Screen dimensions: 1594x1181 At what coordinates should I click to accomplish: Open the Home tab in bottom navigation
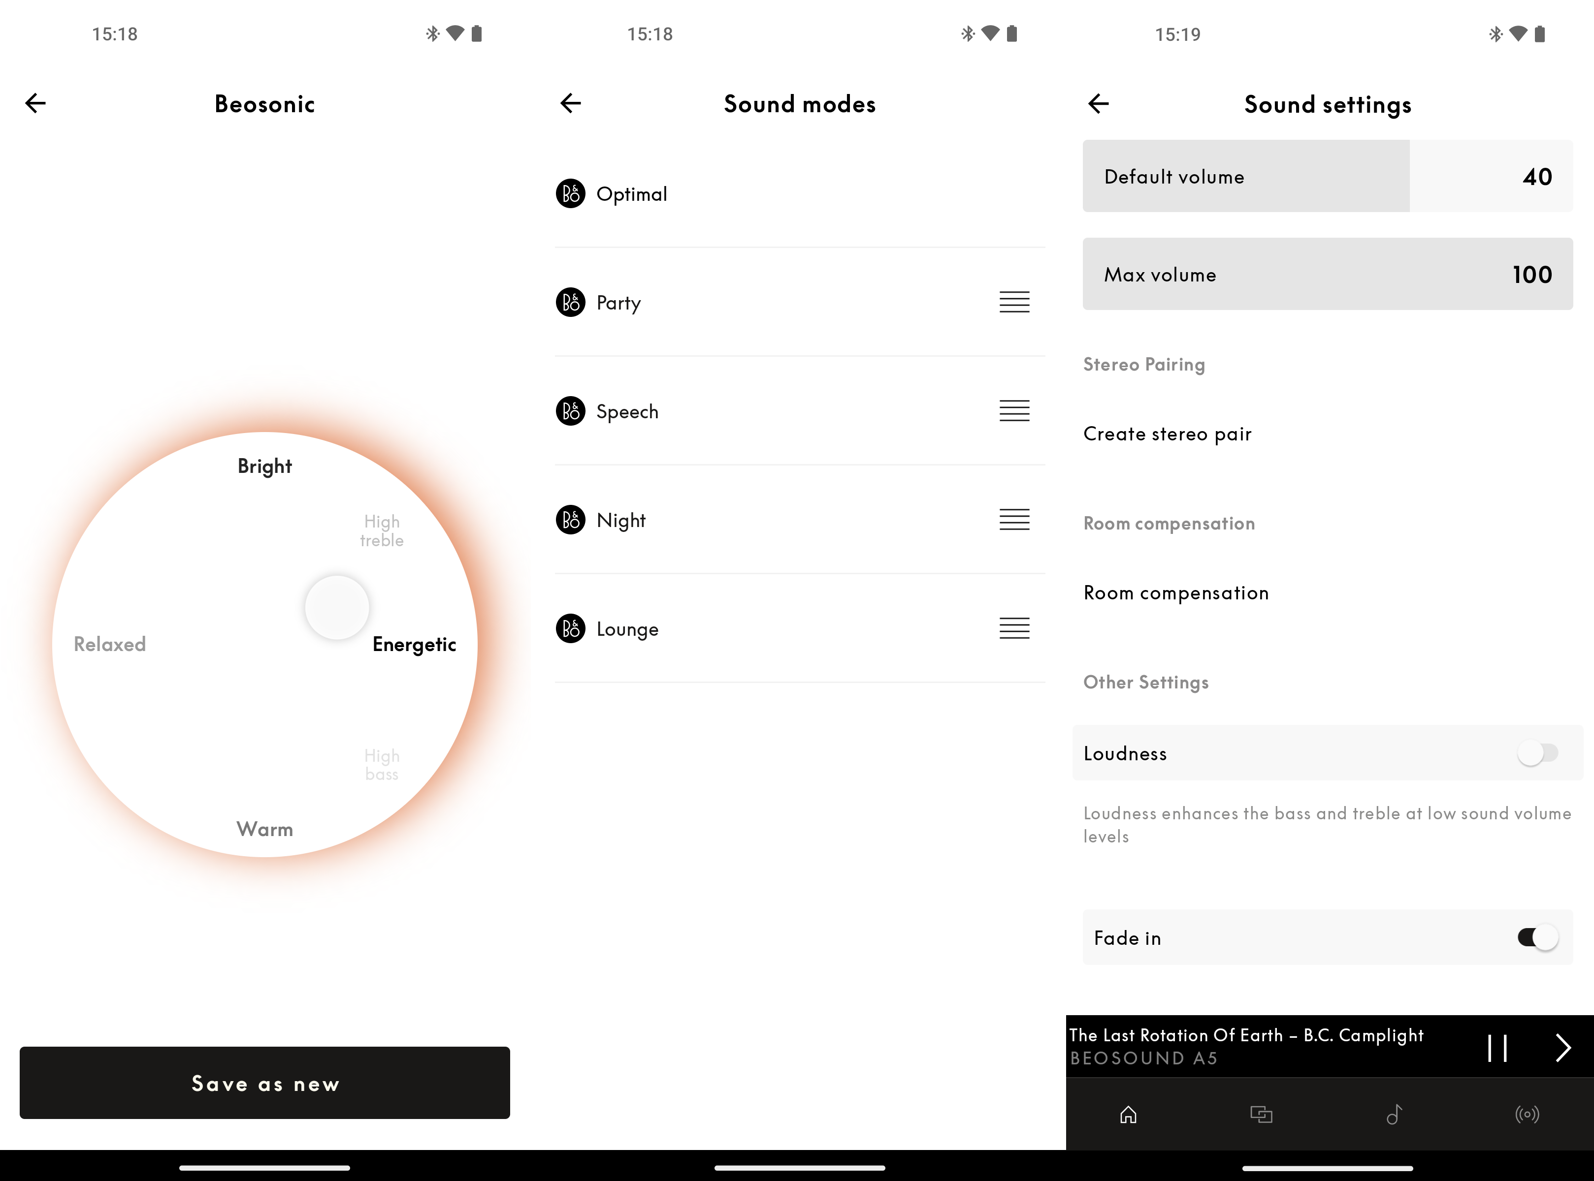click(1128, 1115)
